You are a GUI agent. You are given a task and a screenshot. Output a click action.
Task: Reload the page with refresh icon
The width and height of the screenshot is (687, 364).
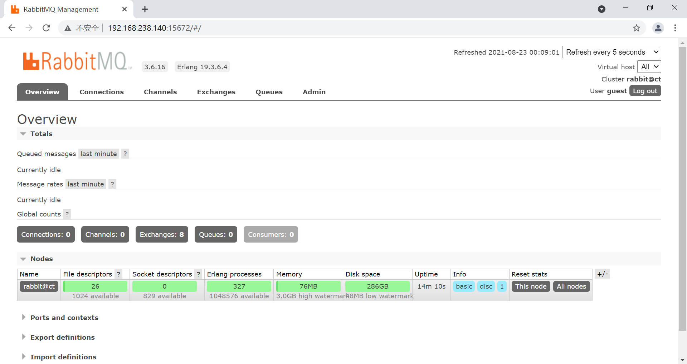click(46, 28)
